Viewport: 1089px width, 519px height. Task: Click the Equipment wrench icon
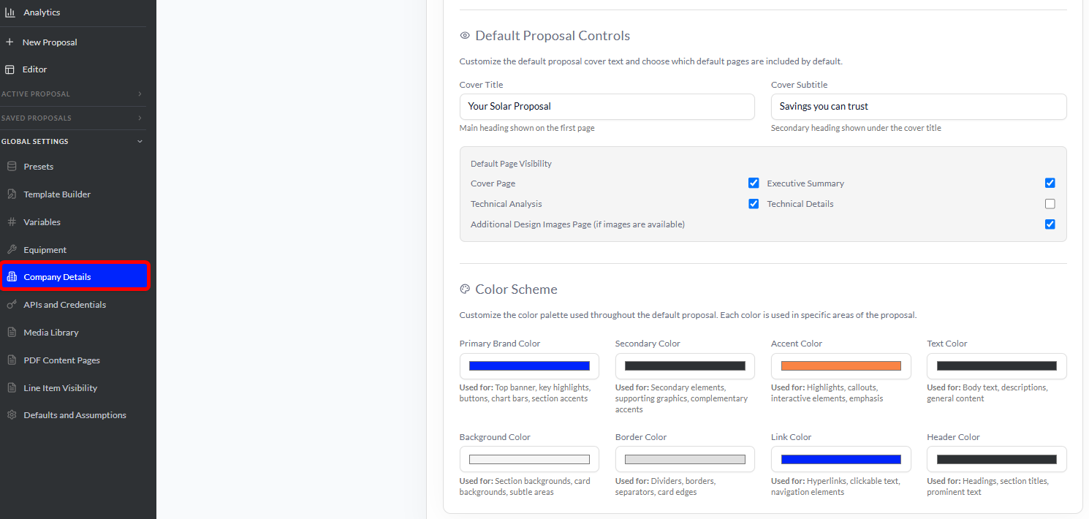tap(12, 250)
